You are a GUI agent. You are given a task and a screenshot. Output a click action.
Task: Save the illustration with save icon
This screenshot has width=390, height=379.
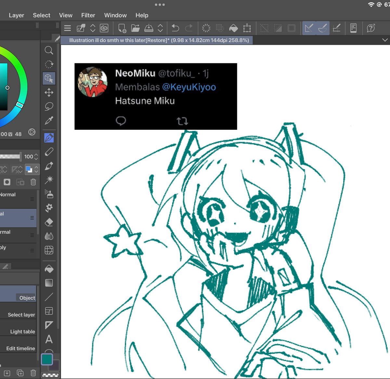pos(149,28)
